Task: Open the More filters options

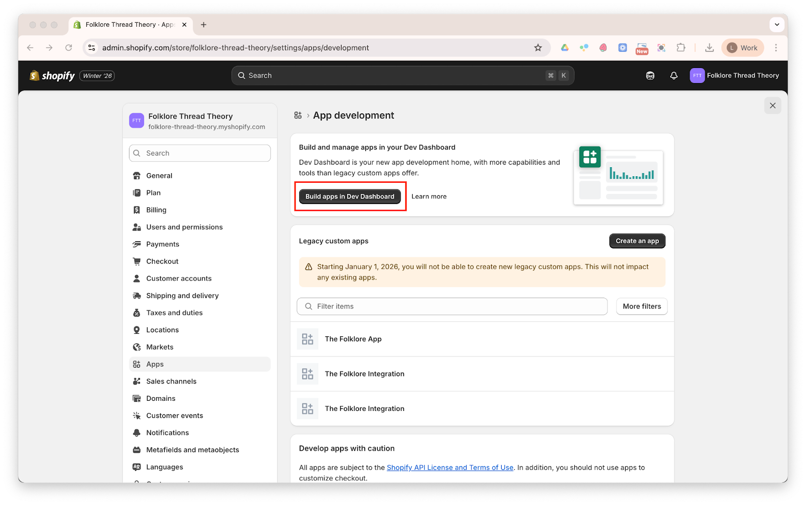Action: coord(641,306)
